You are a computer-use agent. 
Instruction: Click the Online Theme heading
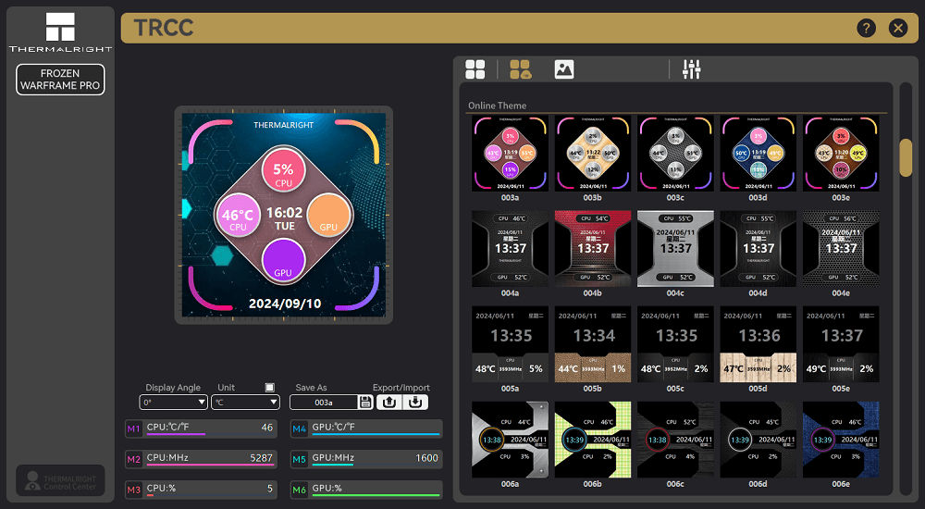(498, 106)
